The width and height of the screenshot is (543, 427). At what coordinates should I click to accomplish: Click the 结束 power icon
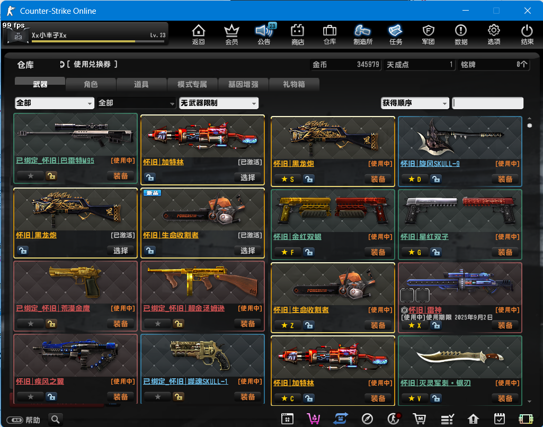[x=527, y=34]
